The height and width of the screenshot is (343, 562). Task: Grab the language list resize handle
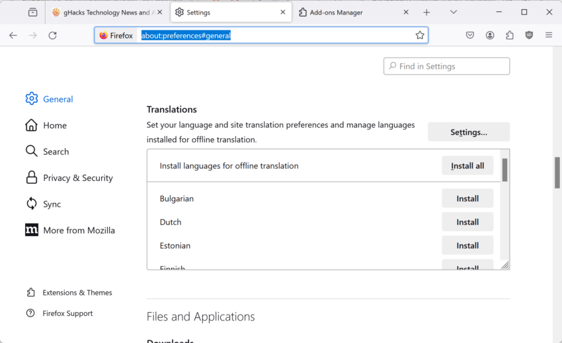[x=505, y=265]
